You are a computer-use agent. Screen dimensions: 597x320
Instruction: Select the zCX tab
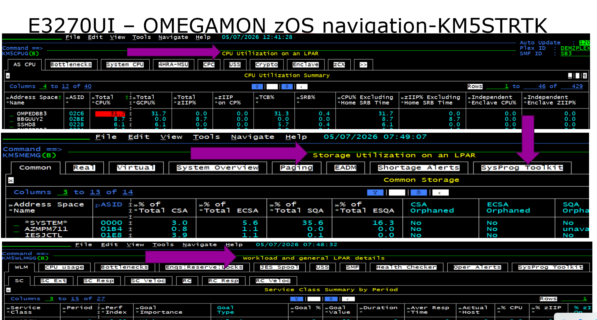click(x=339, y=65)
